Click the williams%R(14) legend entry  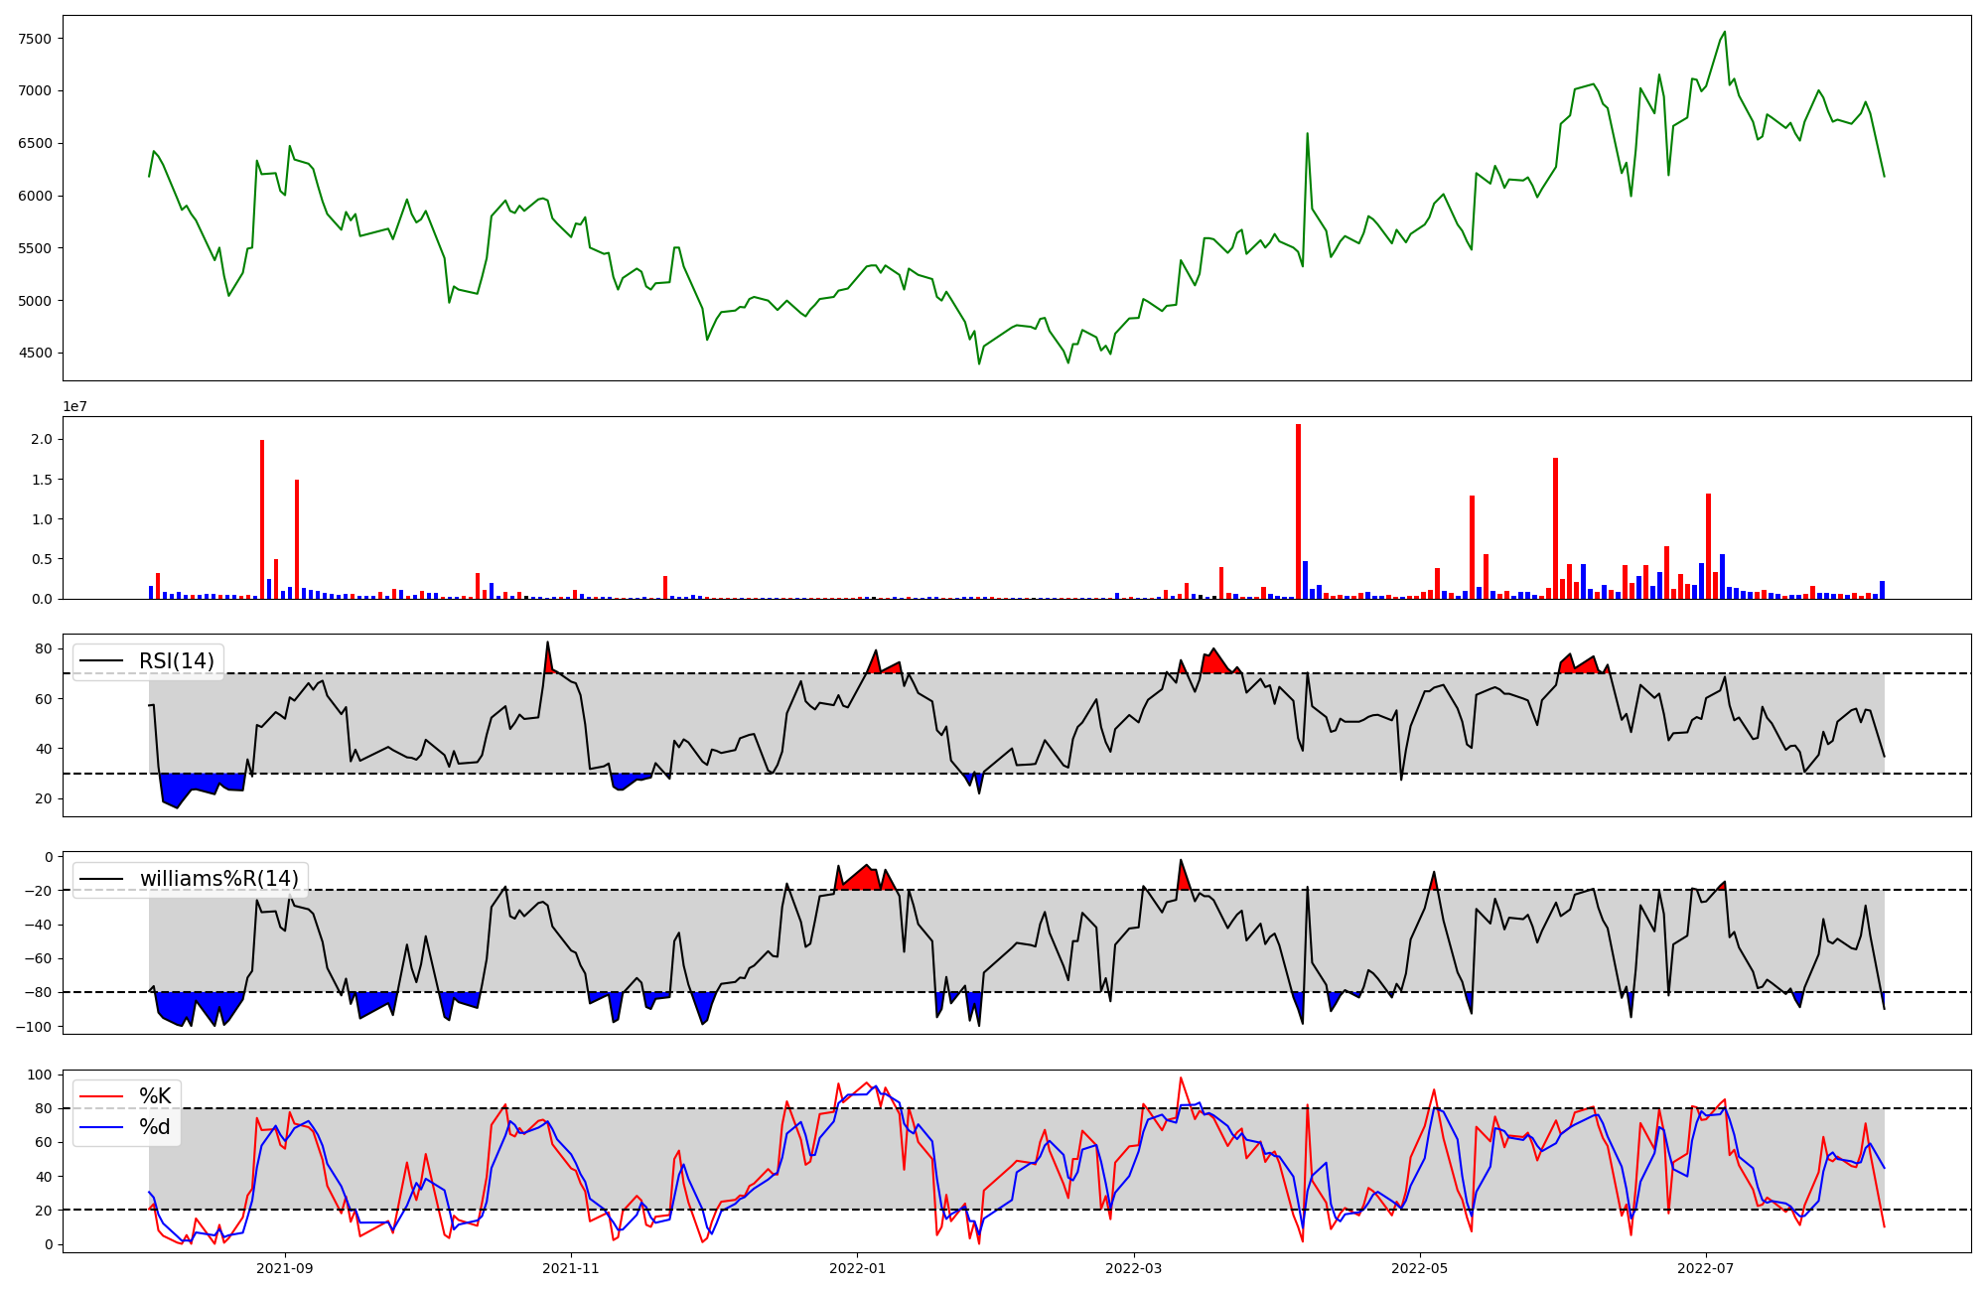pos(218,879)
